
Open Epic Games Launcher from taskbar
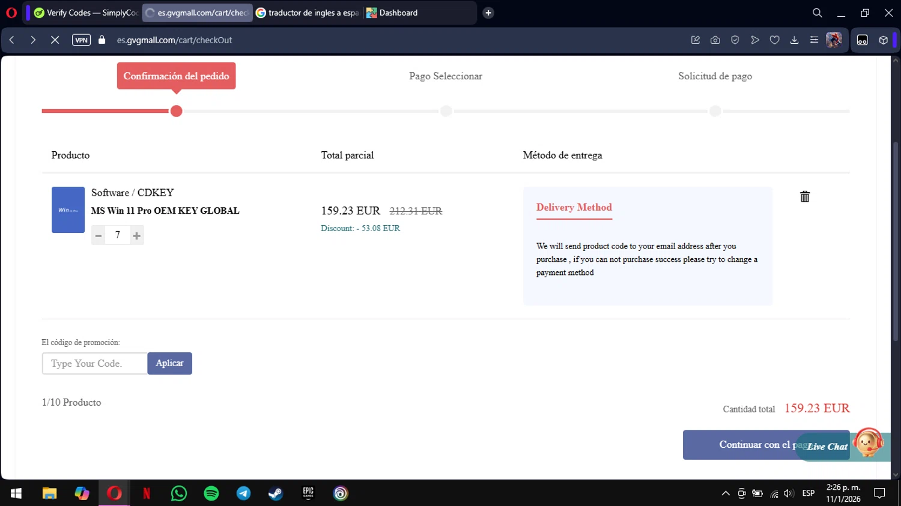coord(308,493)
